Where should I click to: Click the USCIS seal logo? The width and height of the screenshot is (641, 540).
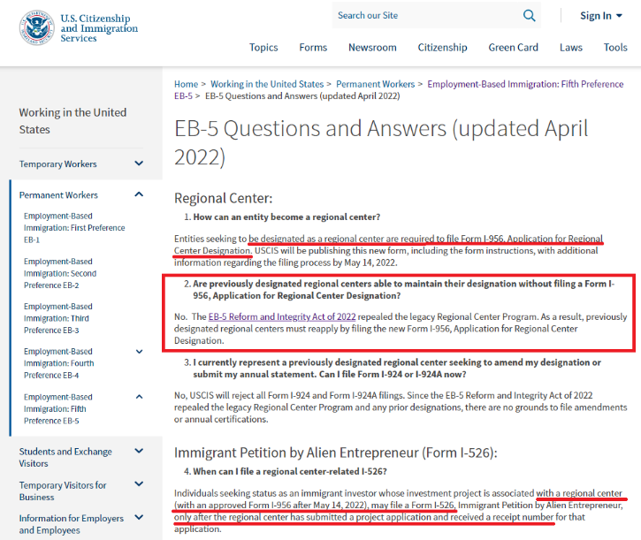click(36, 27)
